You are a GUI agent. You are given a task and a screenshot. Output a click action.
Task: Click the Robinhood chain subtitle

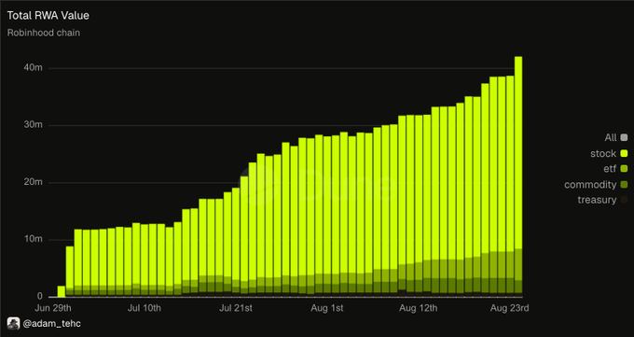click(44, 33)
